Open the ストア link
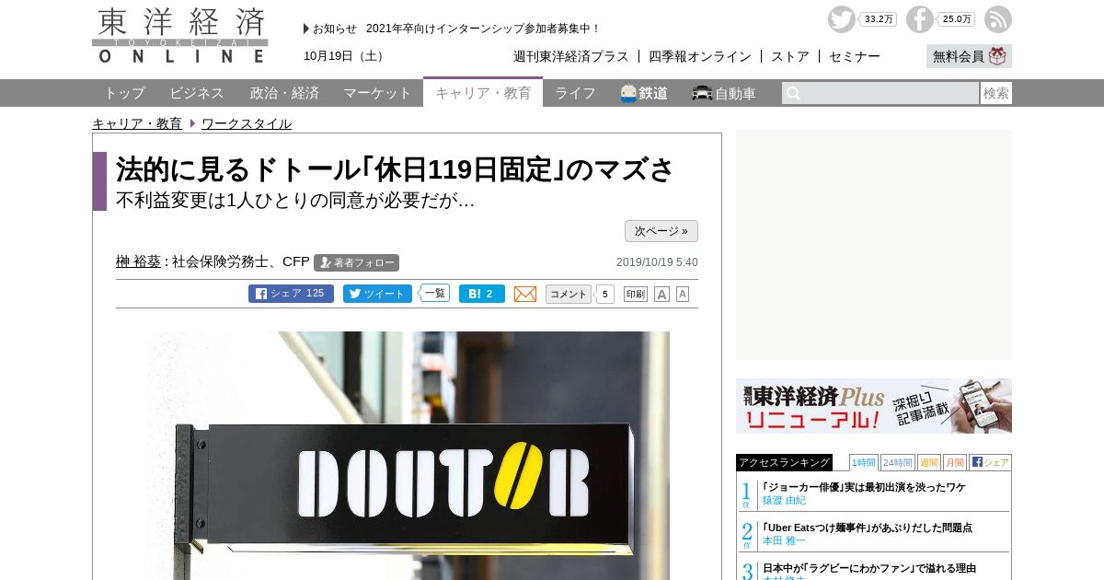Image resolution: width=1104 pixels, height=580 pixels. tap(790, 56)
